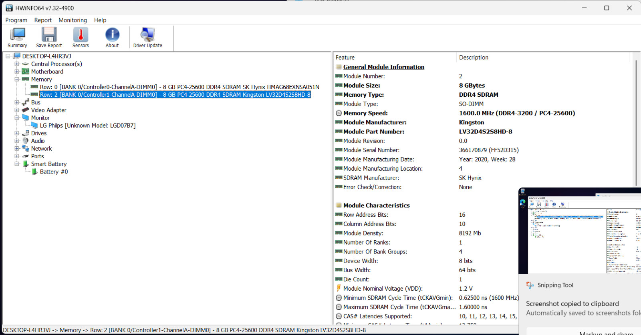The image size is (641, 335).
Task: Open the Help menu
Action: pos(100,20)
